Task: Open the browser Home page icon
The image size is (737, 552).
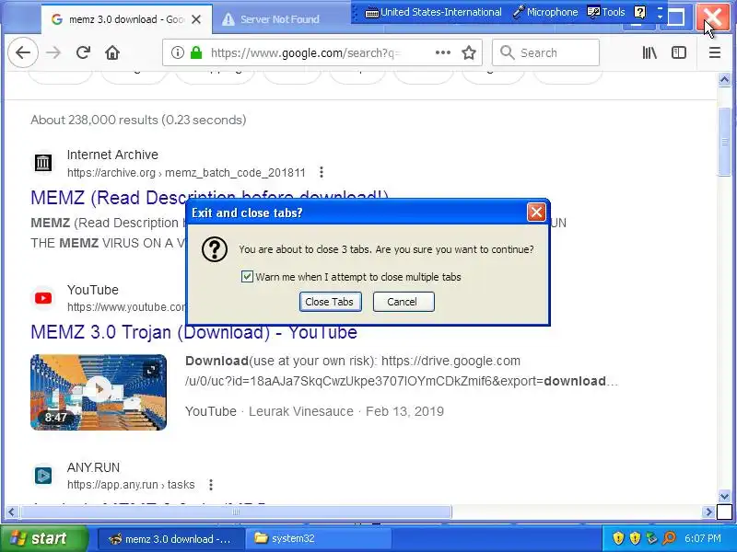Action: tap(112, 52)
